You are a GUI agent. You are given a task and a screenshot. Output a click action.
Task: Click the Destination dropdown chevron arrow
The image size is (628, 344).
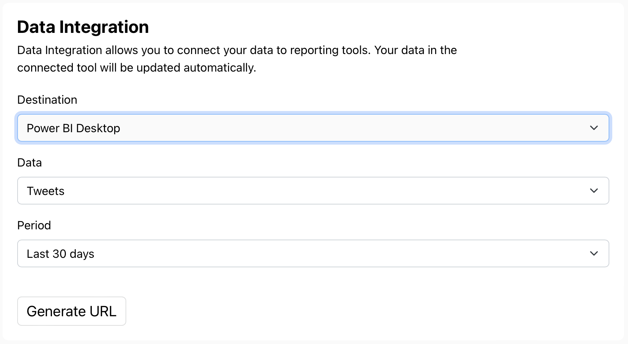(x=594, y=128)
